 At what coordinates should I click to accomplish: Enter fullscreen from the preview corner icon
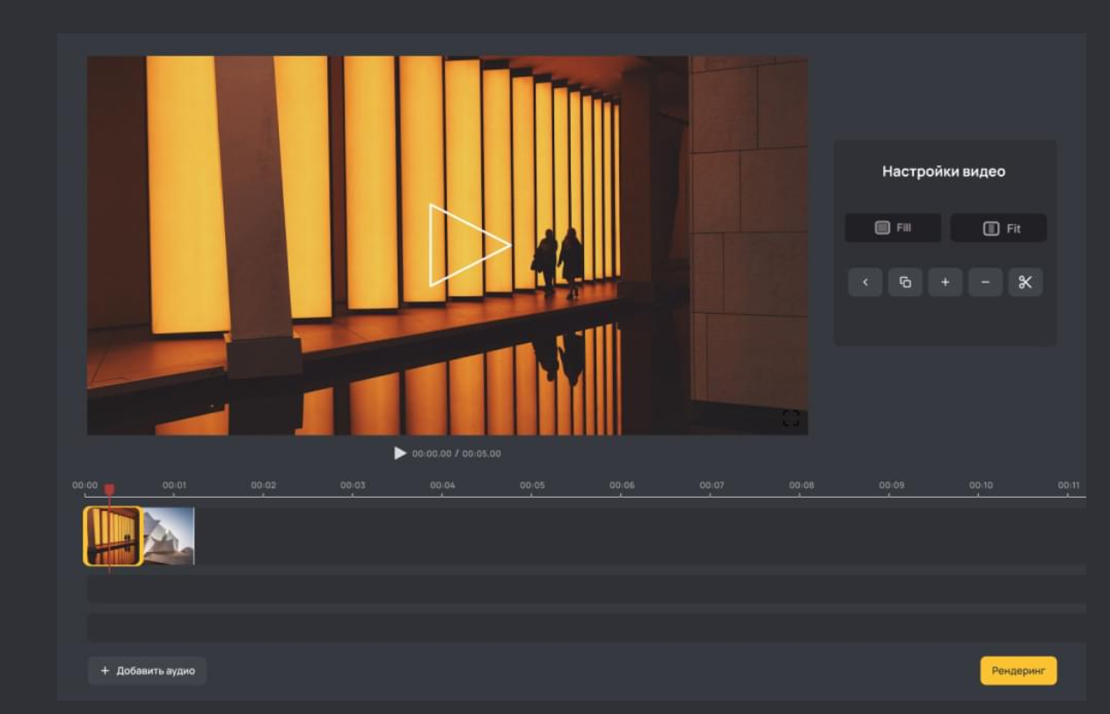[x=791, y=419]
